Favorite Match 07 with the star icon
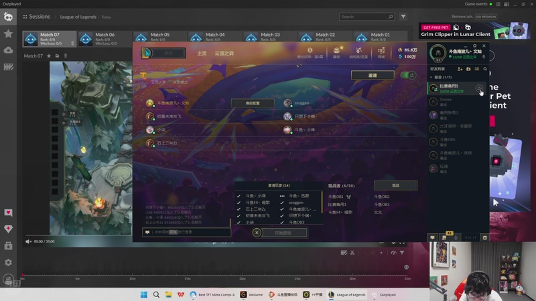Image resolution: width=536 pixels, height=301 pixels. click(x=49, y=56)
